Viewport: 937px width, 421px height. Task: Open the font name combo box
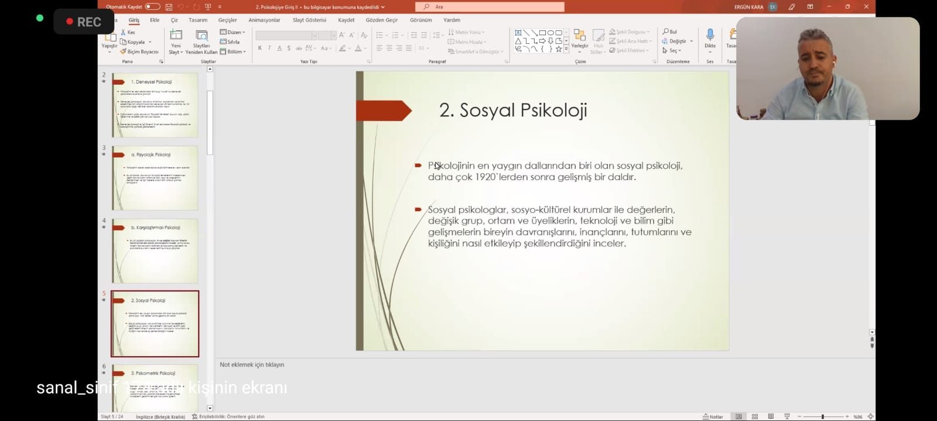(286, 36)
